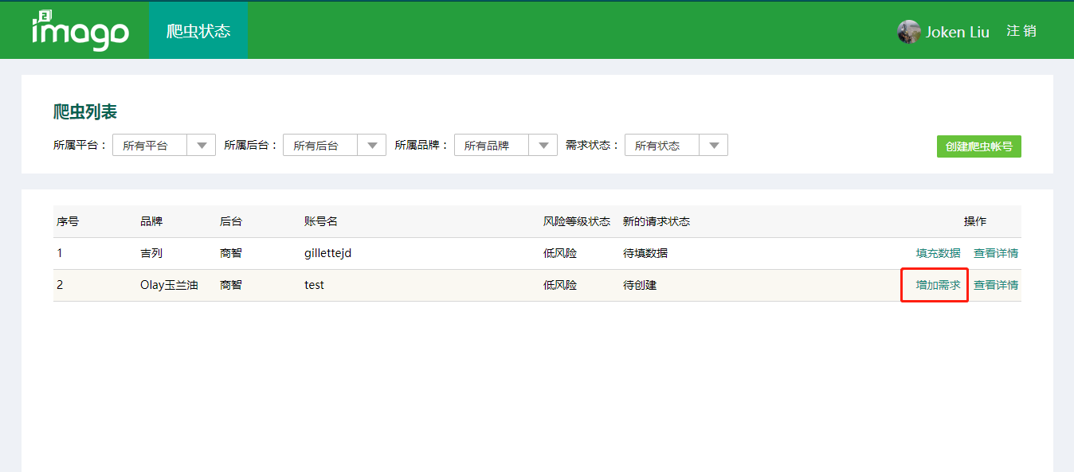Viewport: 1074px width, 472px height.
Task: Select the 所有品牌 combo box
Action: [506, 146]
